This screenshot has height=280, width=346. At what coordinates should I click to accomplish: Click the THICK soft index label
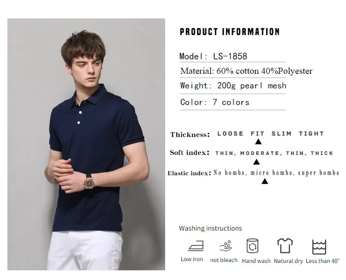[322, 153]
